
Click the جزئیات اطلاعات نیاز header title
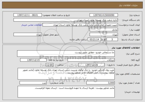(x=128, y=5)
